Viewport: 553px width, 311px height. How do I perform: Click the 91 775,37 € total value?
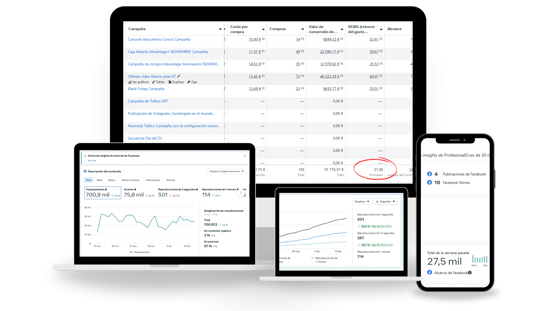tap(334, 170)
